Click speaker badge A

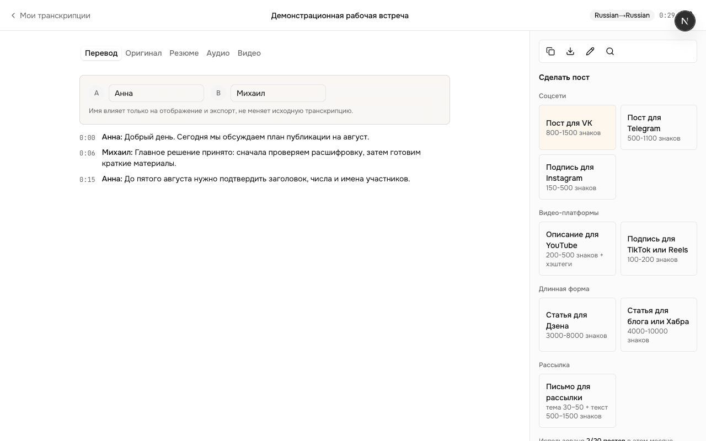pos(97,93)
